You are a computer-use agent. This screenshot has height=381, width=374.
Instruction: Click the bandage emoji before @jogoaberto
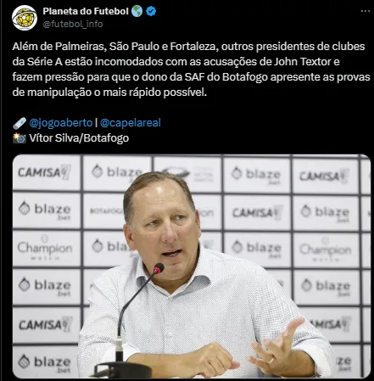(x=20, y=123)
